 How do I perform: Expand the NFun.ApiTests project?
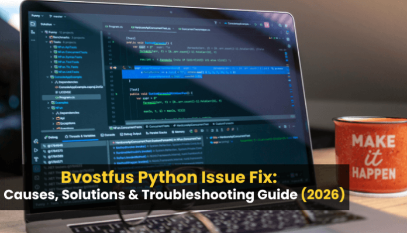(x=51, y=47)
